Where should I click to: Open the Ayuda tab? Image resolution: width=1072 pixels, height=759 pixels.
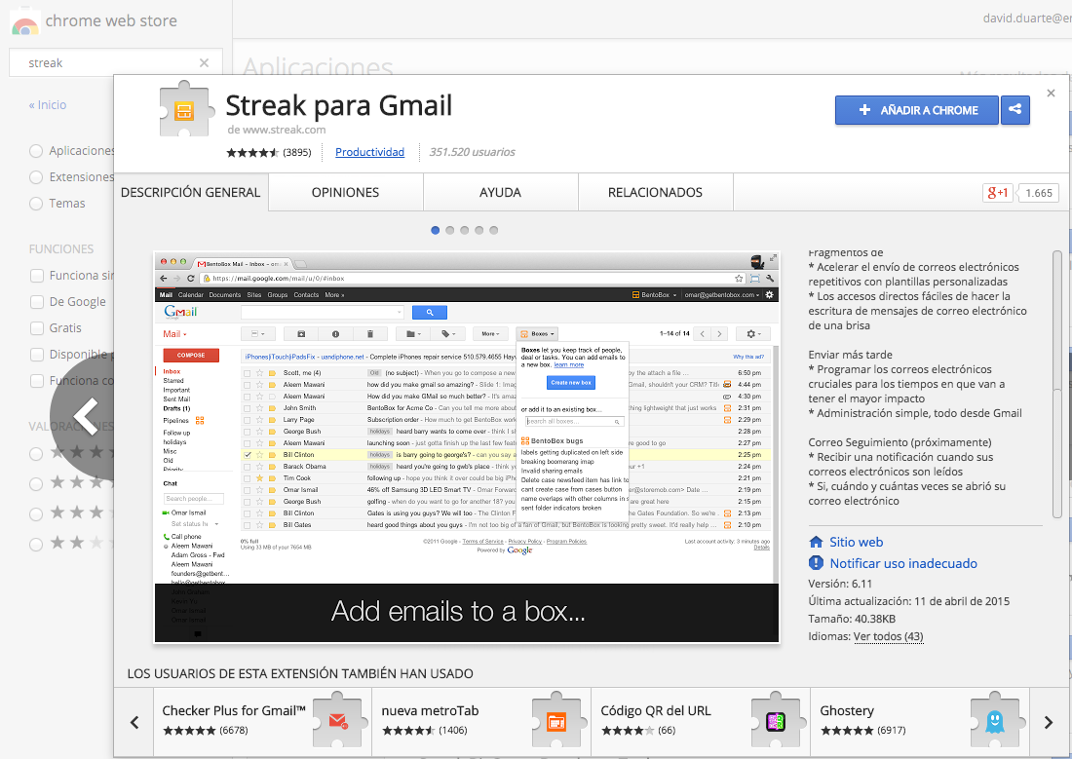(x=501, y=192)
